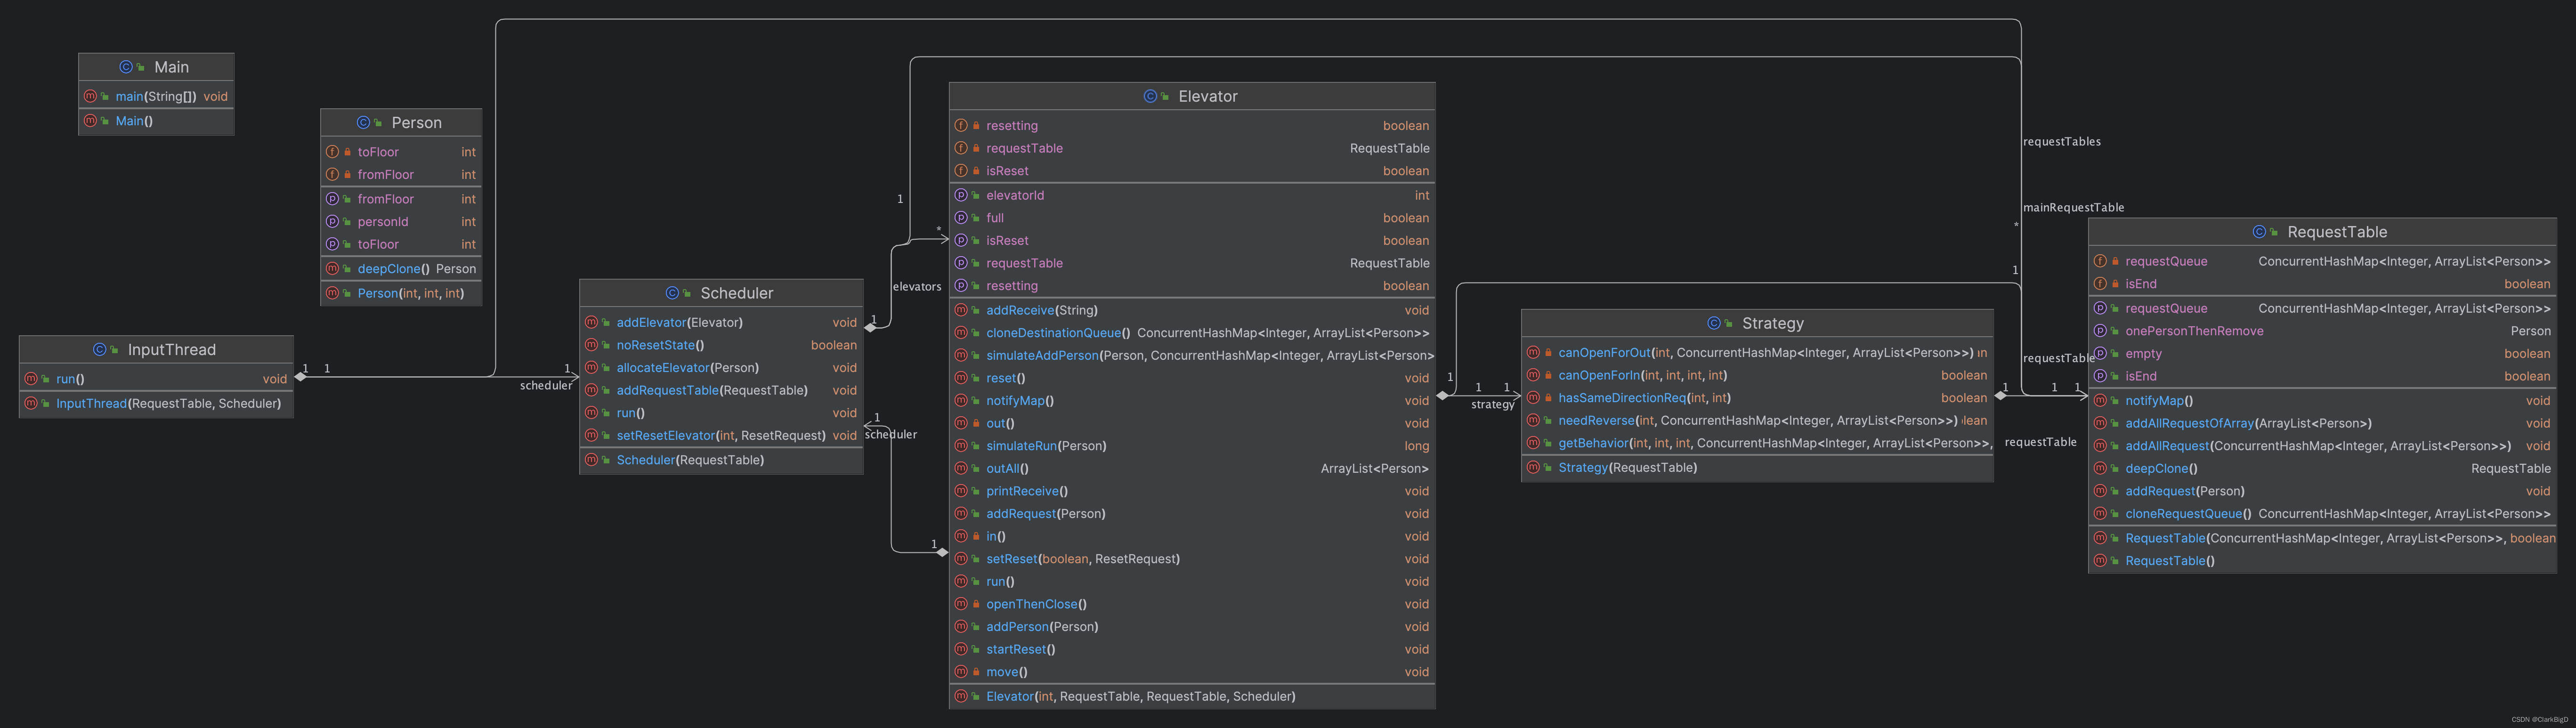Image resolution: width=2576 pixels, height=728 pixels.
Task: Click the method icon beside simulateRun(Person)
Action: coord(962,446)
